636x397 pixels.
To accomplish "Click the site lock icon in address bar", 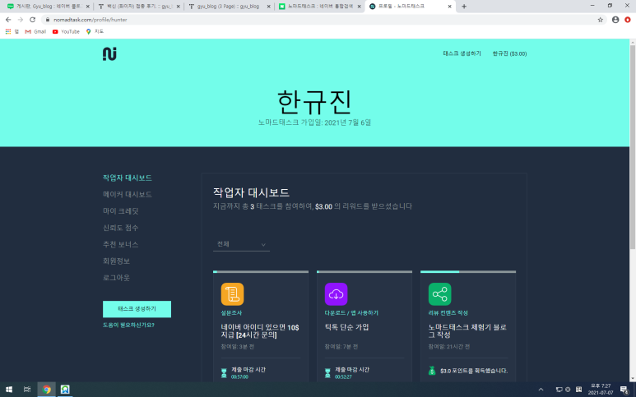I will tap(48, 20).
